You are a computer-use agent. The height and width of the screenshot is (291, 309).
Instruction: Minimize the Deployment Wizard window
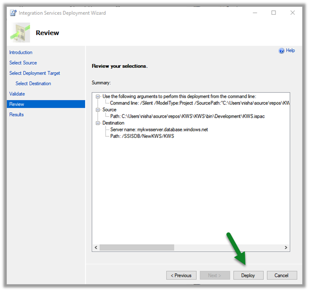pos(255,13)
